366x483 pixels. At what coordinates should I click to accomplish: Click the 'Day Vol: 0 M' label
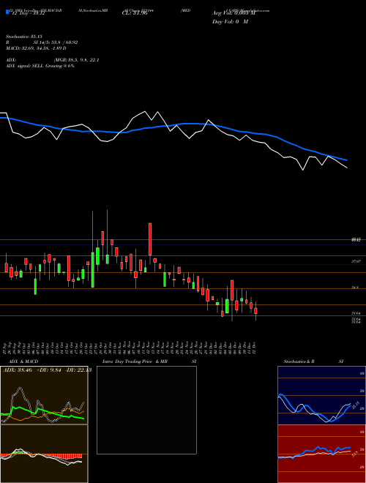[x=230, y=22]
